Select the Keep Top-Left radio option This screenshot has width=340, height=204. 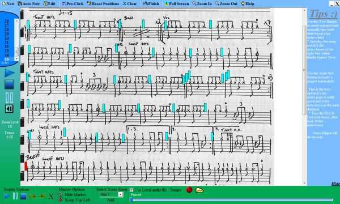61,199
